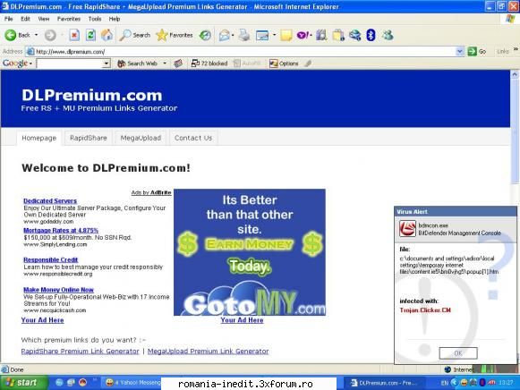The width and height of the screenshot is (520, 390).
Task: Expand the Search Web dropdown arrow
Action: point(165,64)
